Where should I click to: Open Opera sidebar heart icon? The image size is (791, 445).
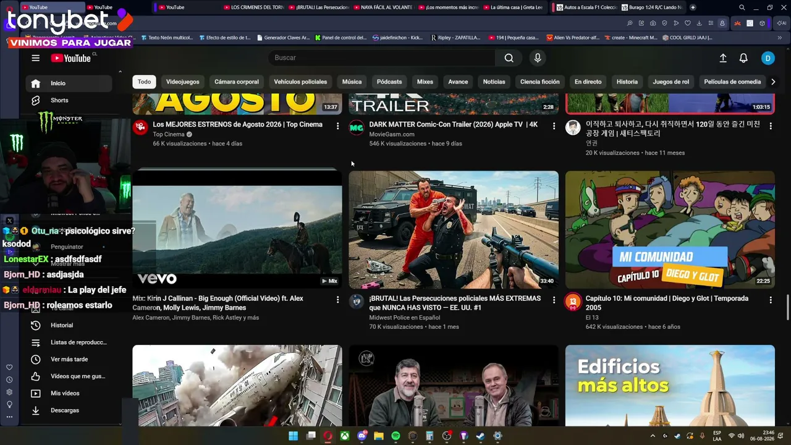pos(9,368)
